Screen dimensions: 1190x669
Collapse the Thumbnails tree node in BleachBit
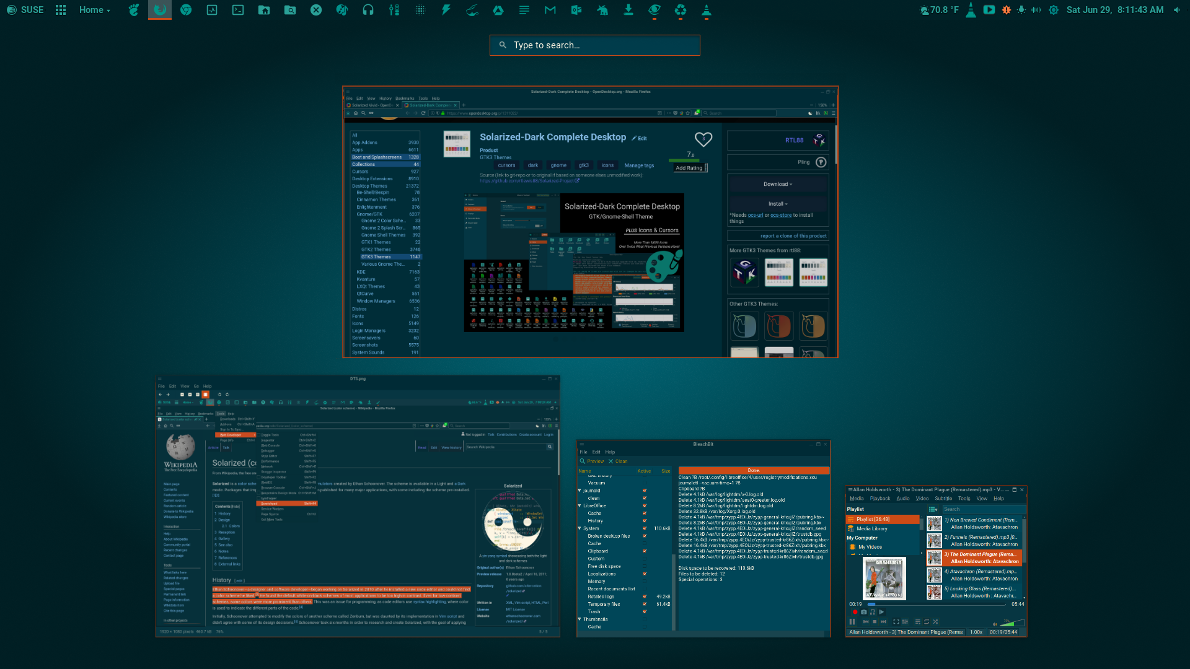coord(580,619)
